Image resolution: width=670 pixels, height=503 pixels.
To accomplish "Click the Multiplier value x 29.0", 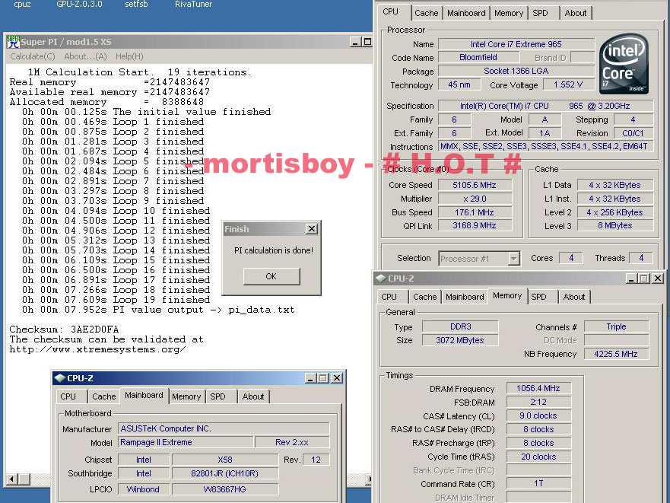I will pyautogui.click(x=475, y=199).
